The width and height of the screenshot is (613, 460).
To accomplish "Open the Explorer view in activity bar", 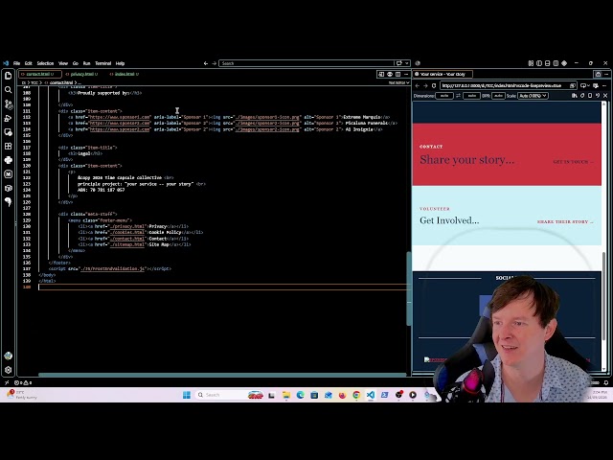I will point(9,75).
